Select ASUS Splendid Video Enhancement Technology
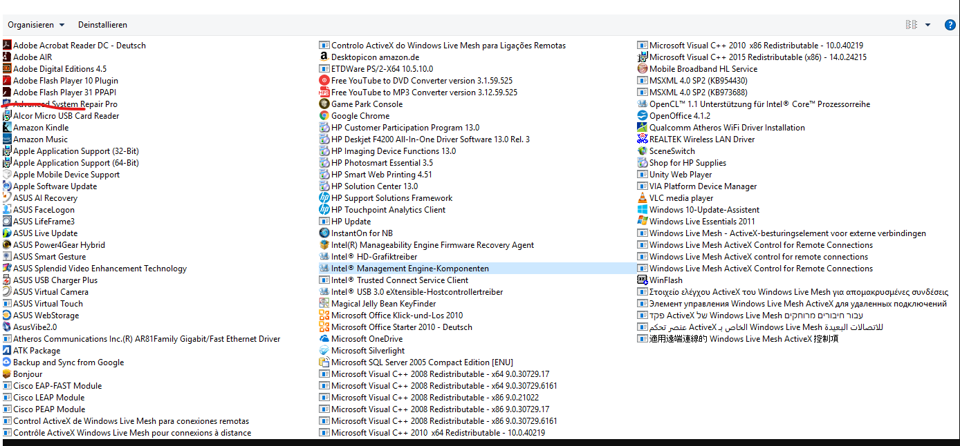 click(x=95, y=269)
